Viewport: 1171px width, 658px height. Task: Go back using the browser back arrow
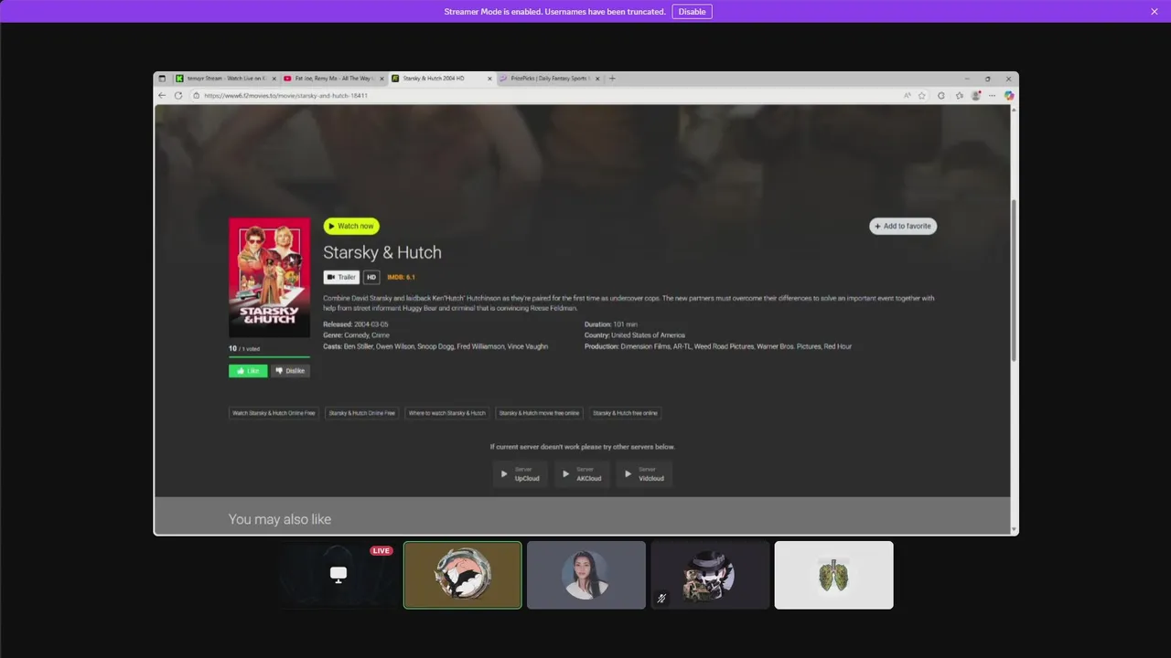[x=163, y=95]
